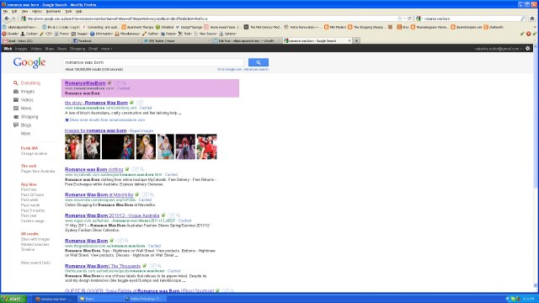
Task: Open the File menu
Action: 5,11
